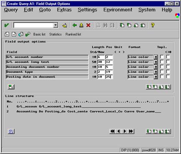Viewport: 181px width, 154px height.
Task: Edit position field for Document type
Action: pyautogui.click(x=109, y=72)
